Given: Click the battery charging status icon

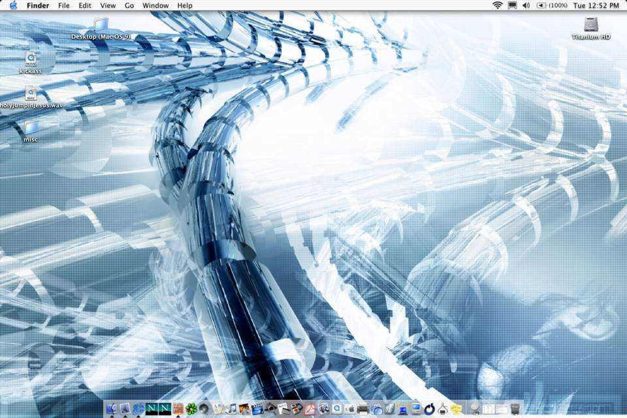Looking at the screenshot, I should (541, 5).
